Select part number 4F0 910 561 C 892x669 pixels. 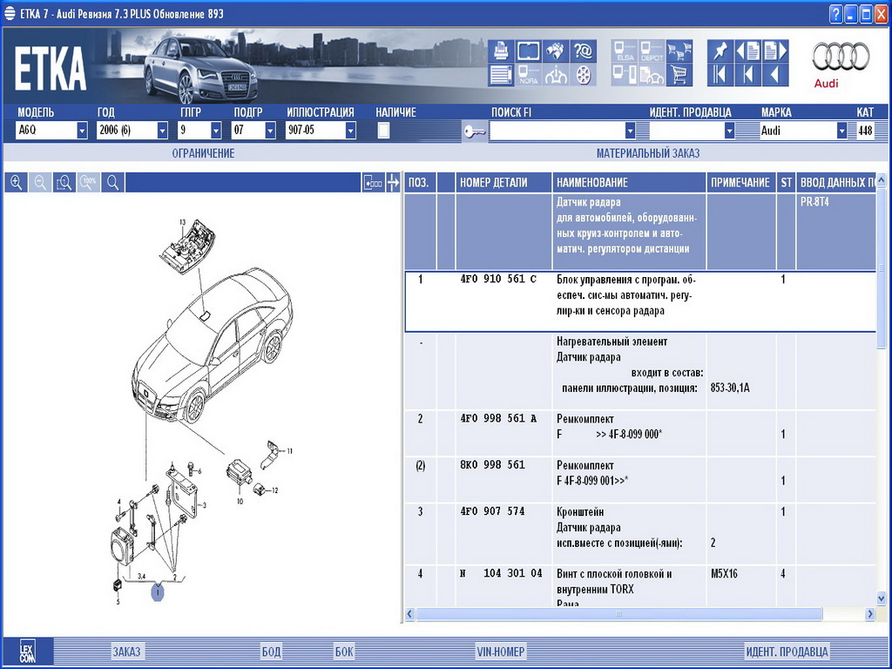(x=497, y=280)
